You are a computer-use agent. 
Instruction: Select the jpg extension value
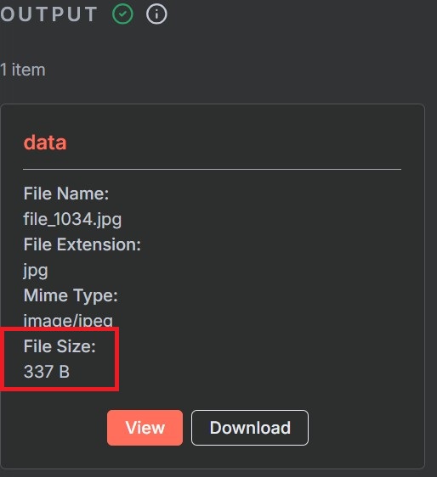tap(36, 271)
